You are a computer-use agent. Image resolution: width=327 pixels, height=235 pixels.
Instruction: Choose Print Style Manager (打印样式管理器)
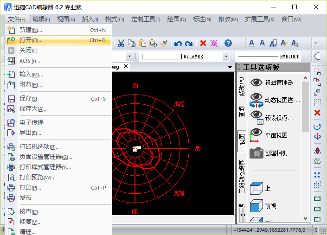58,167
